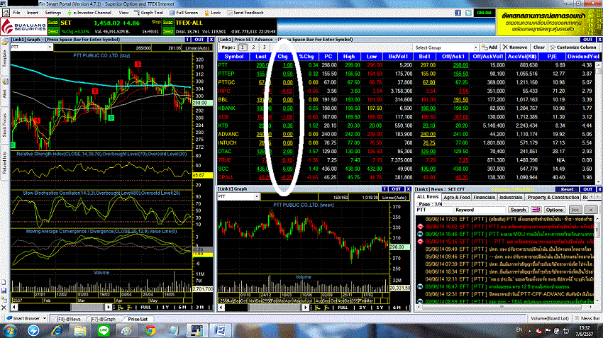Image resolution: width=603 pixels, height=338 pixels.
Task: Open Send Feedback form
Action: (245, 13)
